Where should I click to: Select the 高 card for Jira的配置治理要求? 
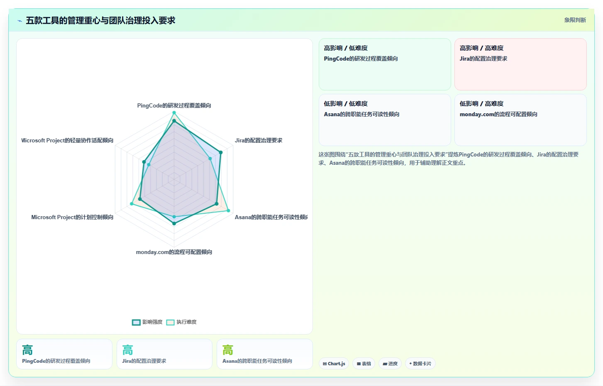[x=164, y=354]
